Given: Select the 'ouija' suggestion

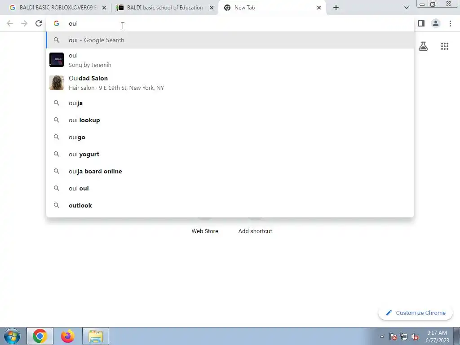Looking at the screenshot, I should pos(230,103).
